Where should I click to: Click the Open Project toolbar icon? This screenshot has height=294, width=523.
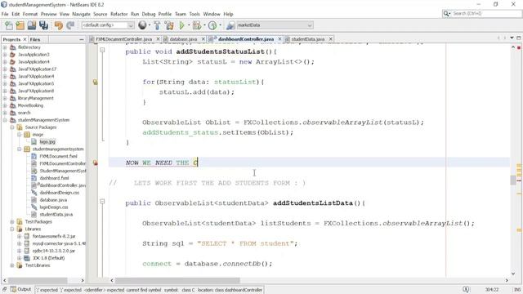pos(32,25)
